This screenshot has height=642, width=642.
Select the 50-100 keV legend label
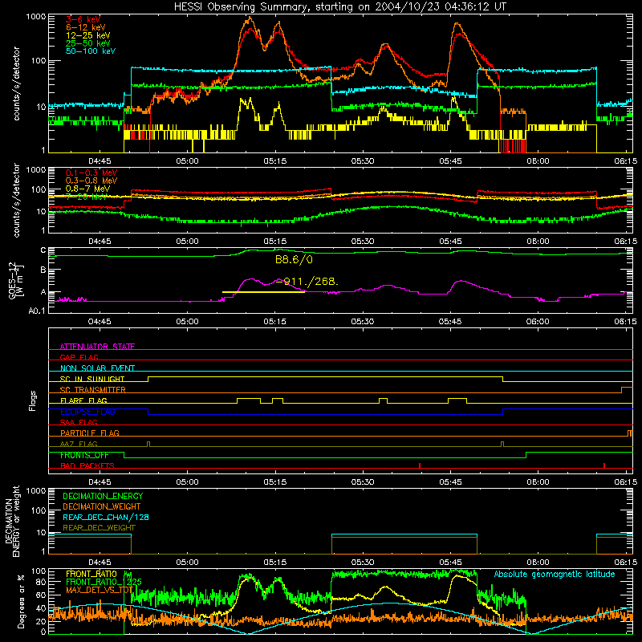click(91, 51)
